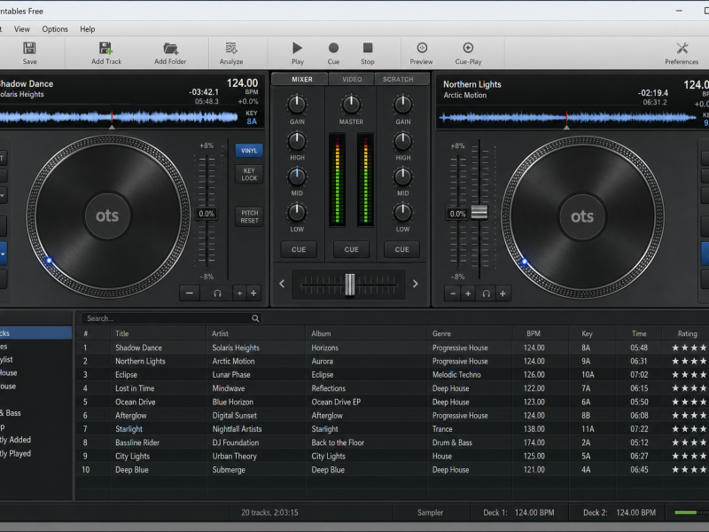709x532 pixels.
Task: Switch to the SCRATCH tab
Action: click(398, 79)
